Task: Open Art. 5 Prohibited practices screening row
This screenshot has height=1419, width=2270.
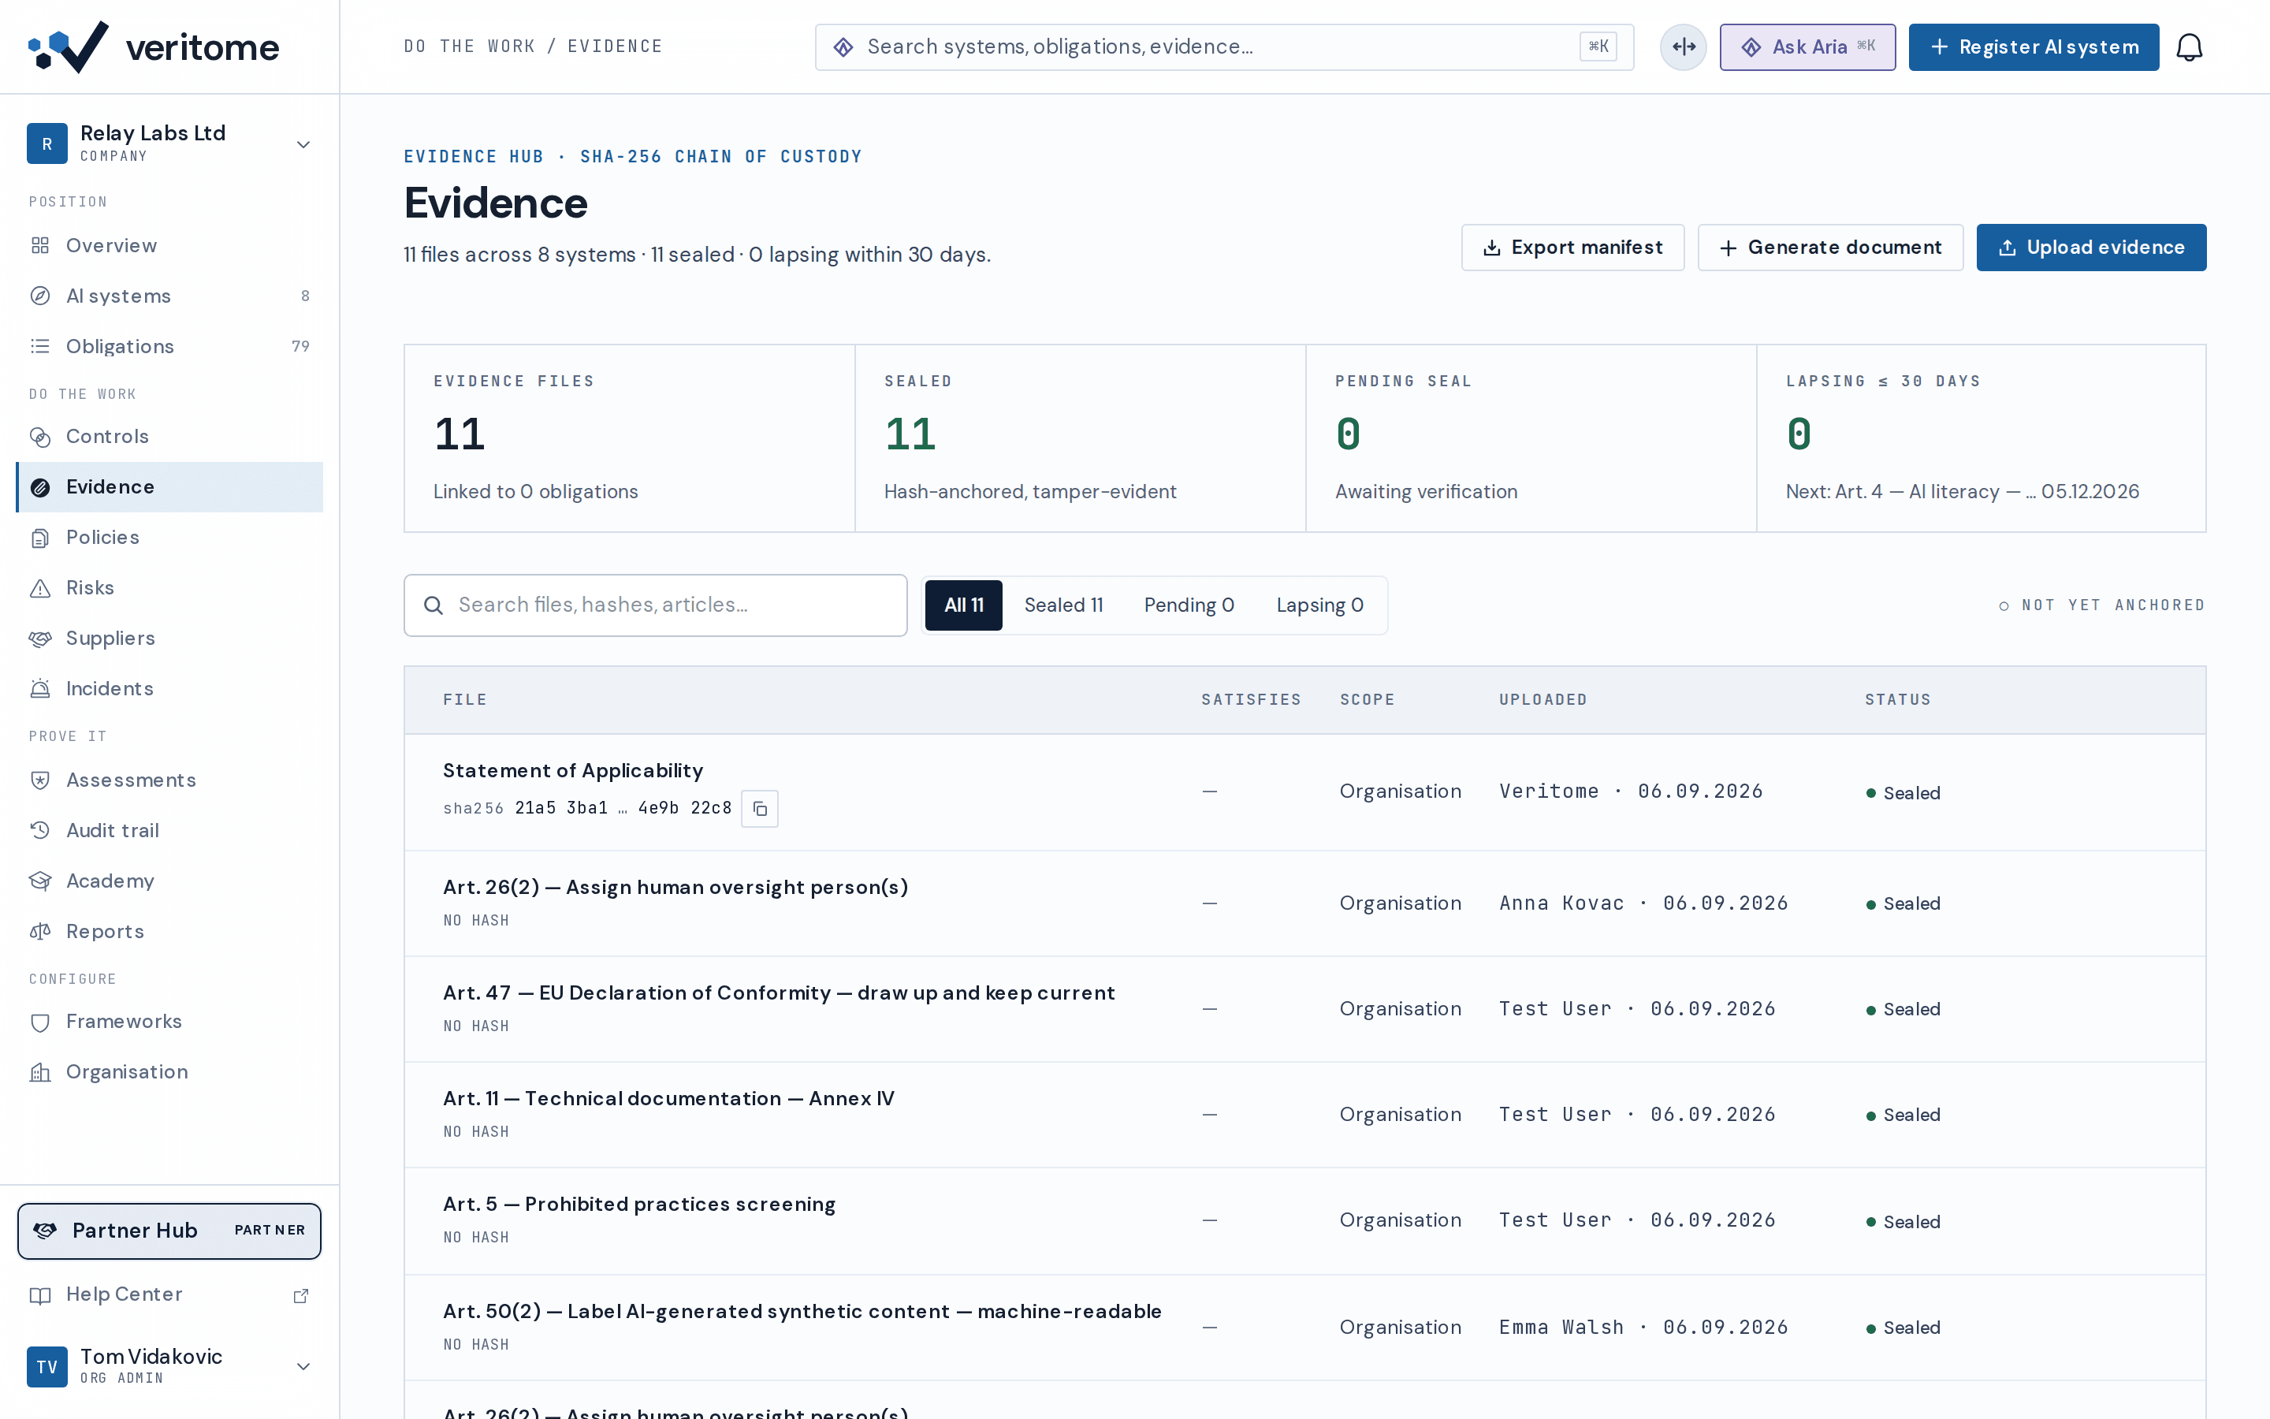Action: coord(1304,1221)
